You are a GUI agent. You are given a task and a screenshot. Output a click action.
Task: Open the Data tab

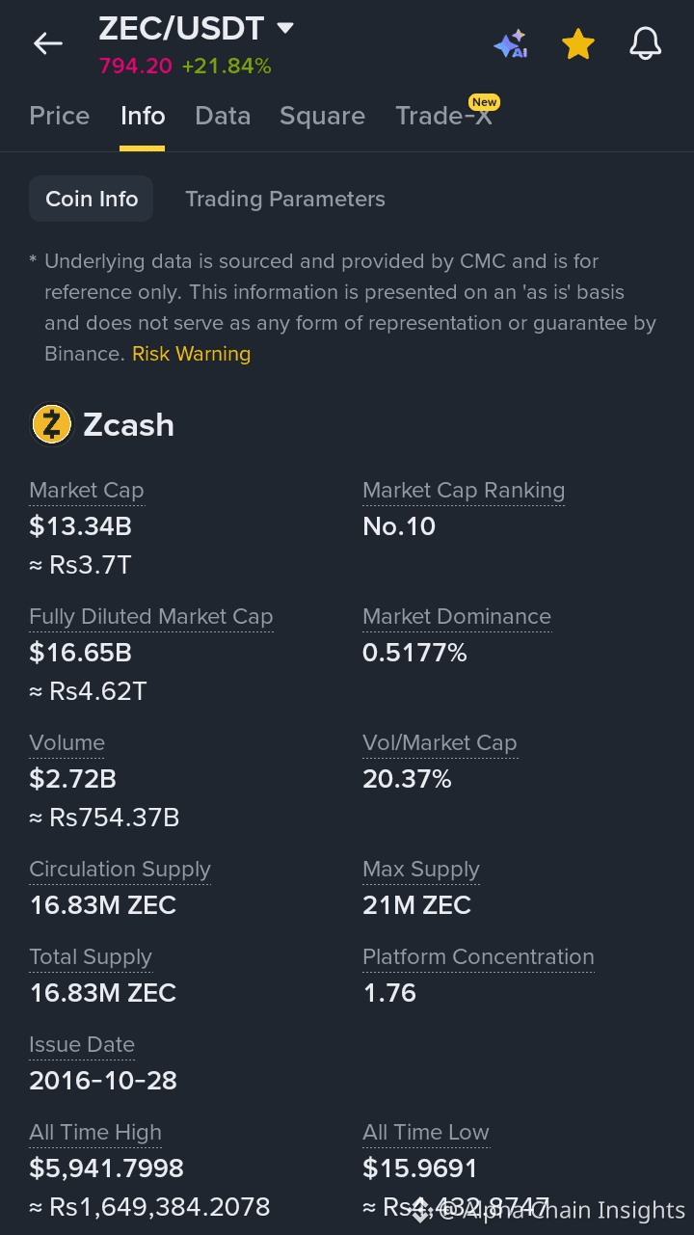pyautogui.click(x=223, y=116)
